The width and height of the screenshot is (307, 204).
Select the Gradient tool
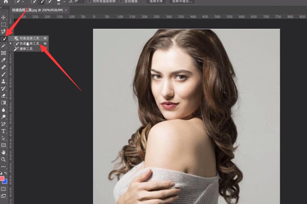[x=3, y=103]
